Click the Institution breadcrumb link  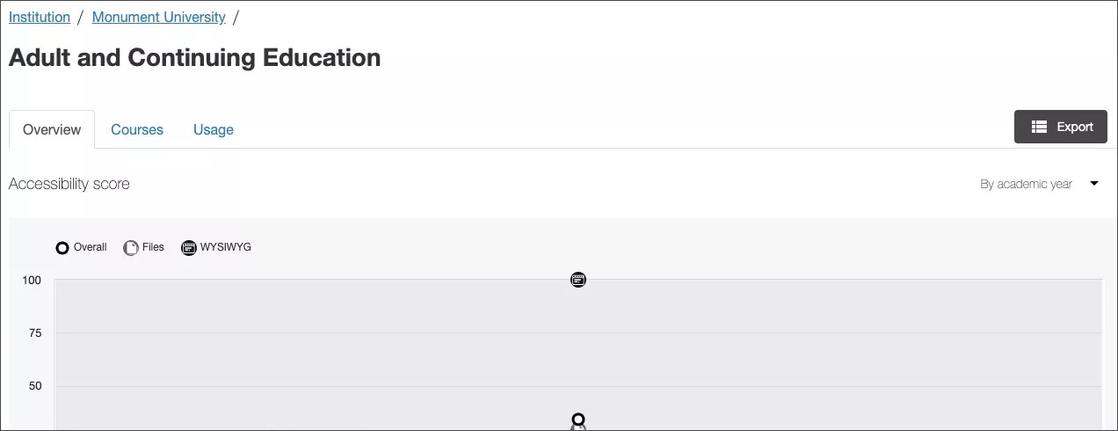[x=40, y=17]
